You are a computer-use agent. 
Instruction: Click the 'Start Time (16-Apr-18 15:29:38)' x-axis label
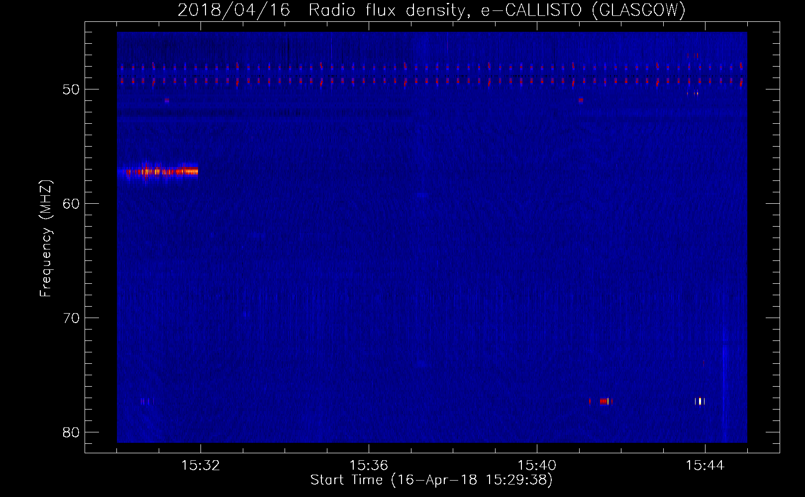pyautogui.click(x=431, y=480)
